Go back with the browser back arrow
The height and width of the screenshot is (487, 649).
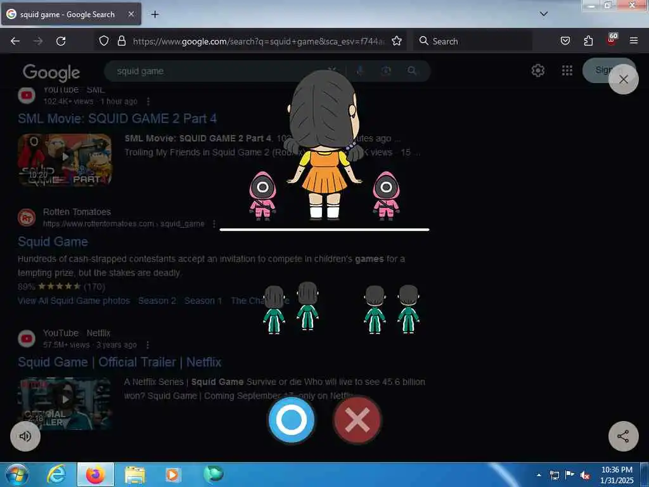tap(15, 41)
